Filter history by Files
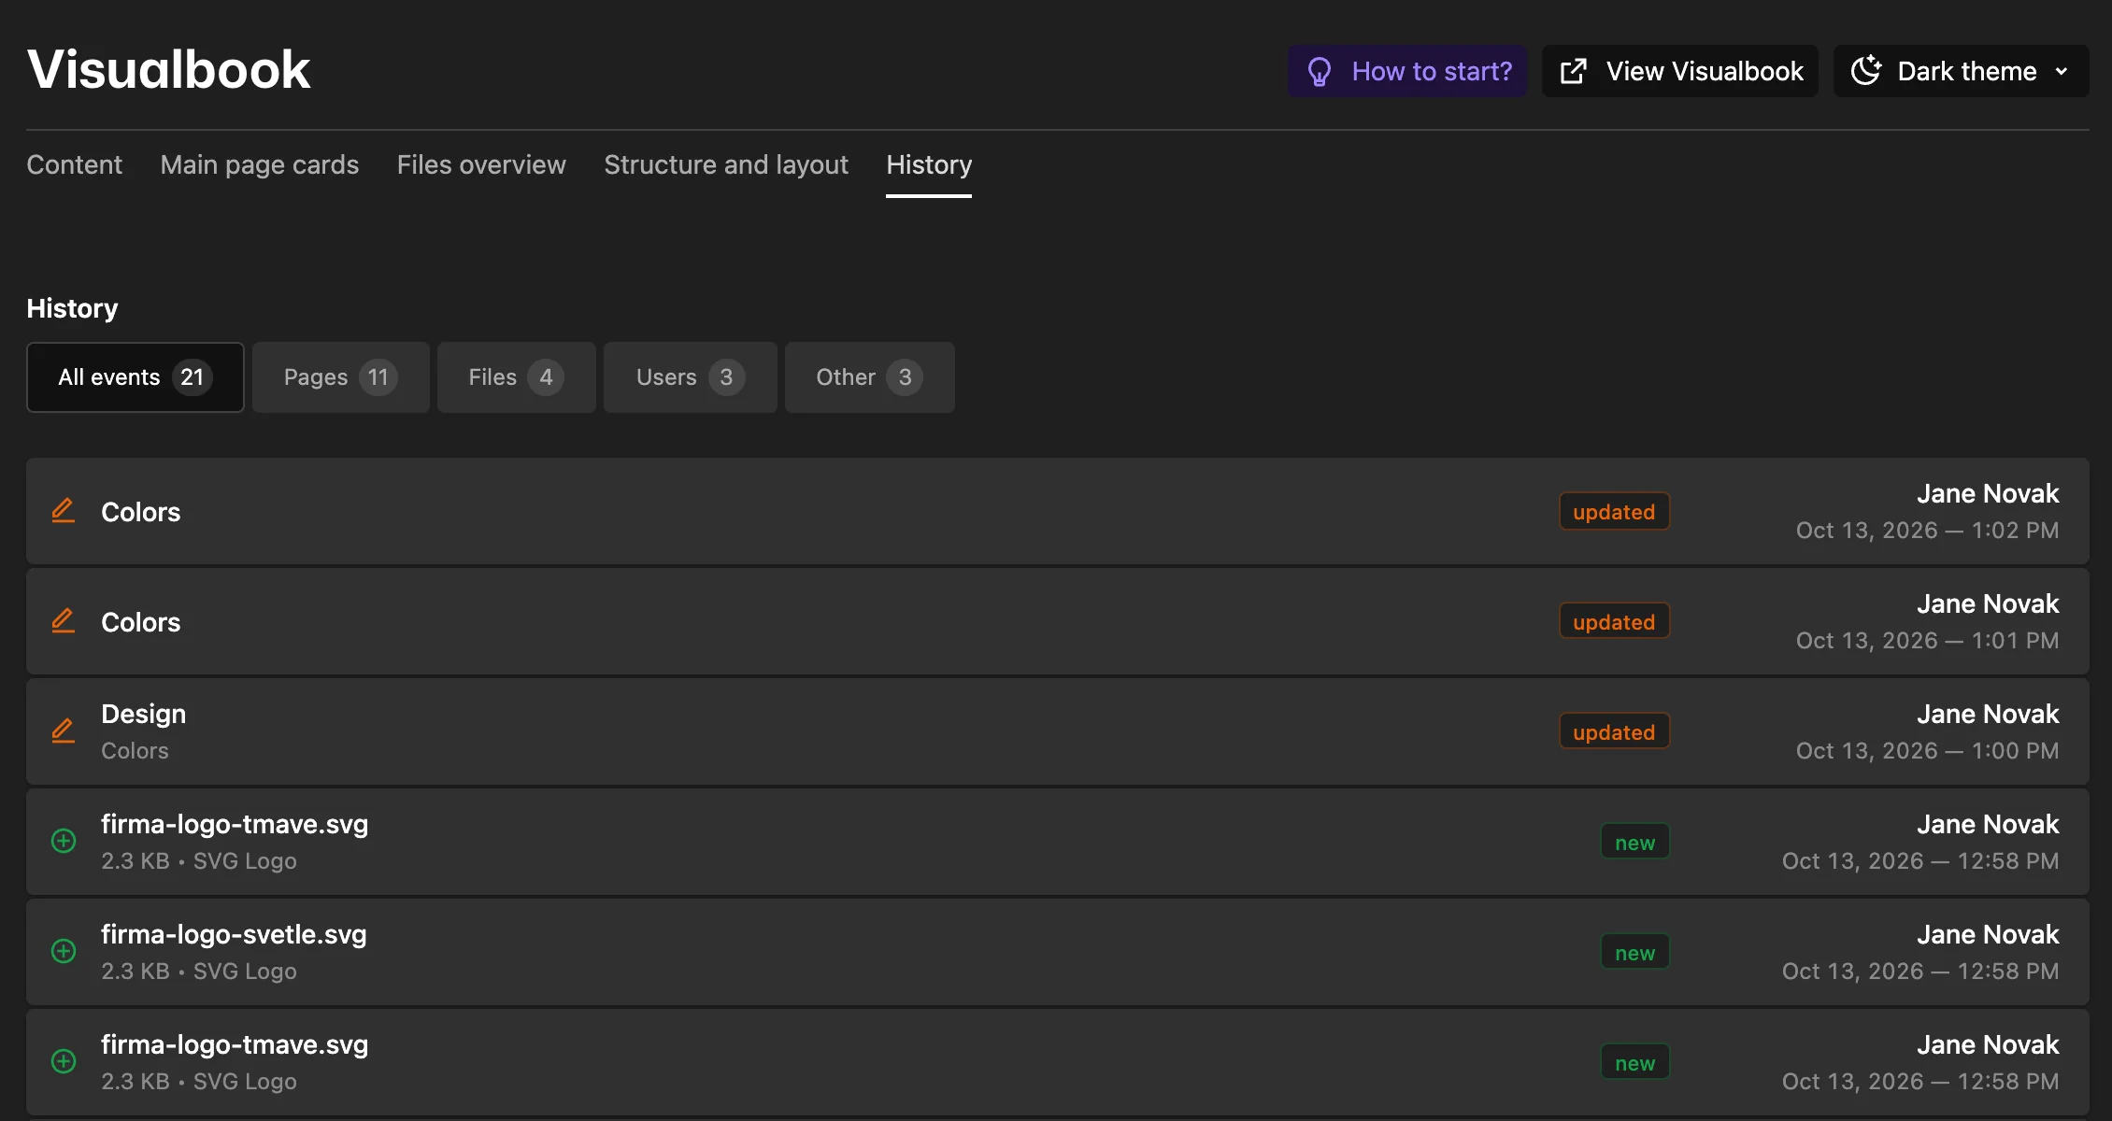 pyautogui.click(x=517, y=377)
